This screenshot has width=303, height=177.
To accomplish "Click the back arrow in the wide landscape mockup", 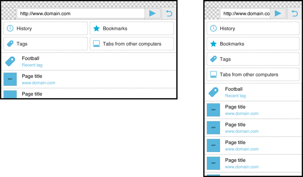I will click(x=169, y=13).
